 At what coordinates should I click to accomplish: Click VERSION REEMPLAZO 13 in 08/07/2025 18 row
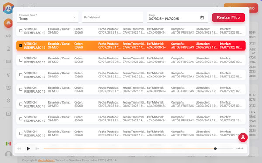[35, 104]
